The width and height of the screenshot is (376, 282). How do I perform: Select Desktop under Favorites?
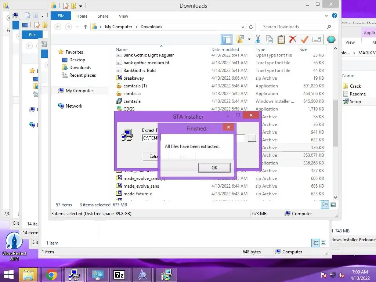click(77, 60)
